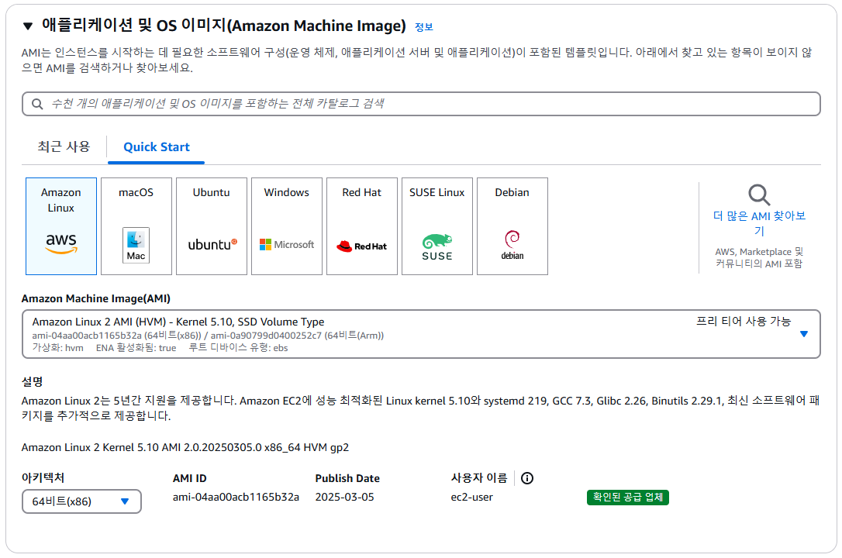842x558 pixels.
Task: Focus the AMI catalog search field
Action: click(421, 104)
